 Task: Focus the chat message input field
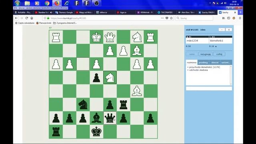[x=209, y=88]
